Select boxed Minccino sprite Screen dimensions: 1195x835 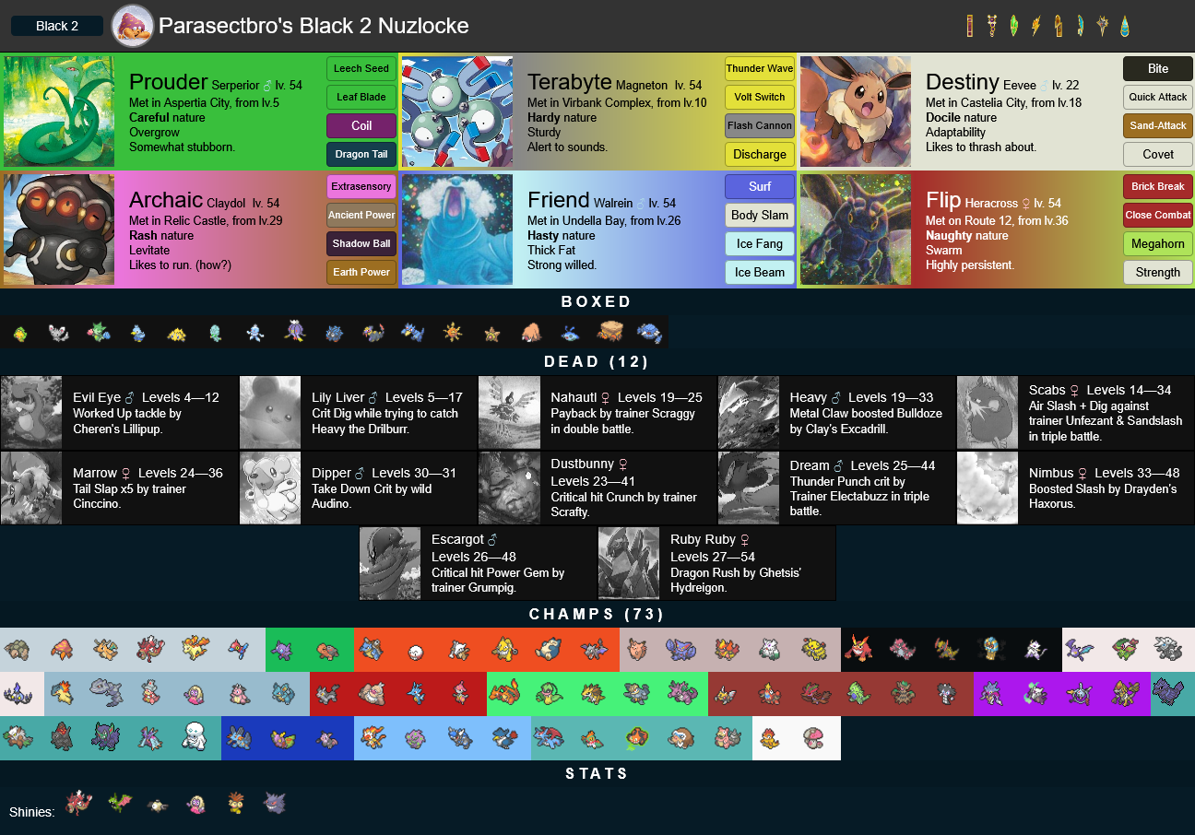coord(58,333)
